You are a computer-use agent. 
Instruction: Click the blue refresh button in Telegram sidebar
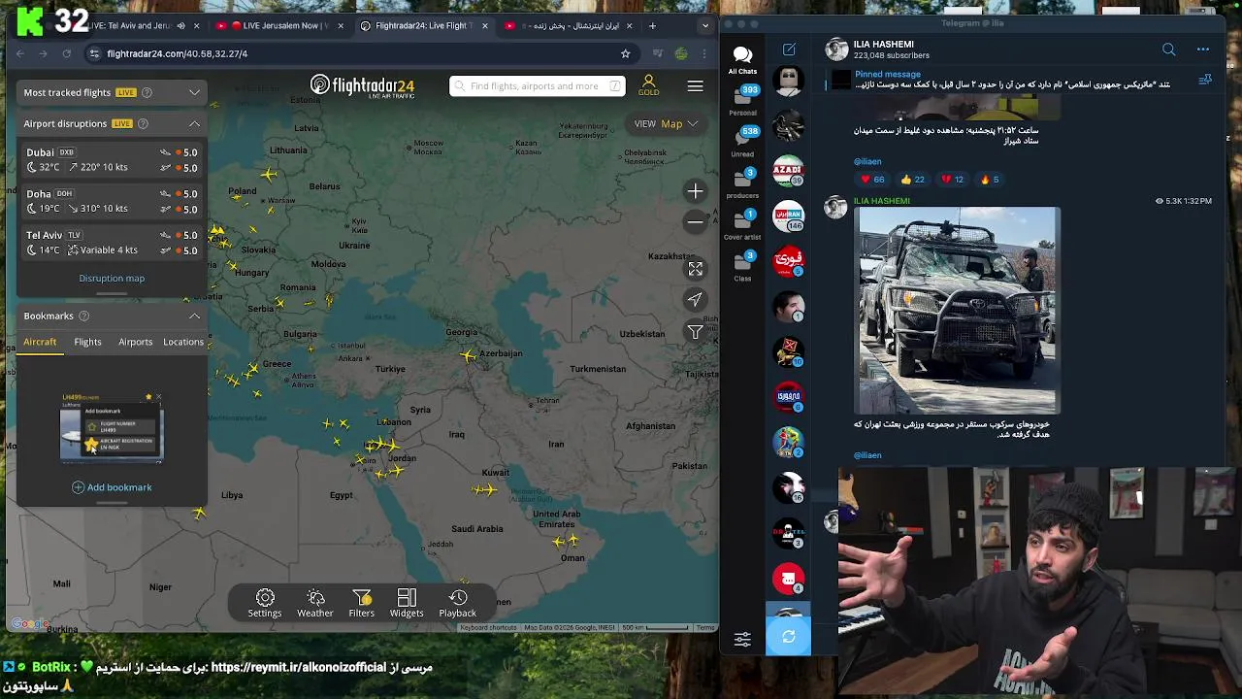pos(788,637)
